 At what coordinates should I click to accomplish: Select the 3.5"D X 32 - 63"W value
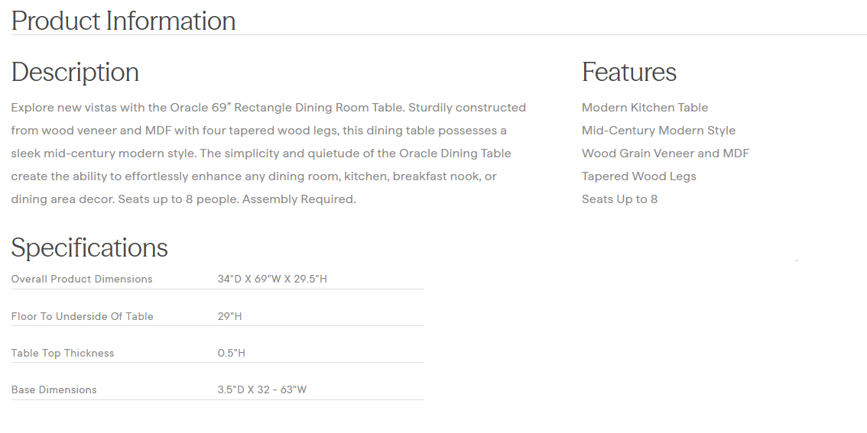pos(262,389)
